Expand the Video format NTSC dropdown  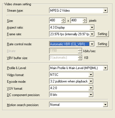(91, 75)
